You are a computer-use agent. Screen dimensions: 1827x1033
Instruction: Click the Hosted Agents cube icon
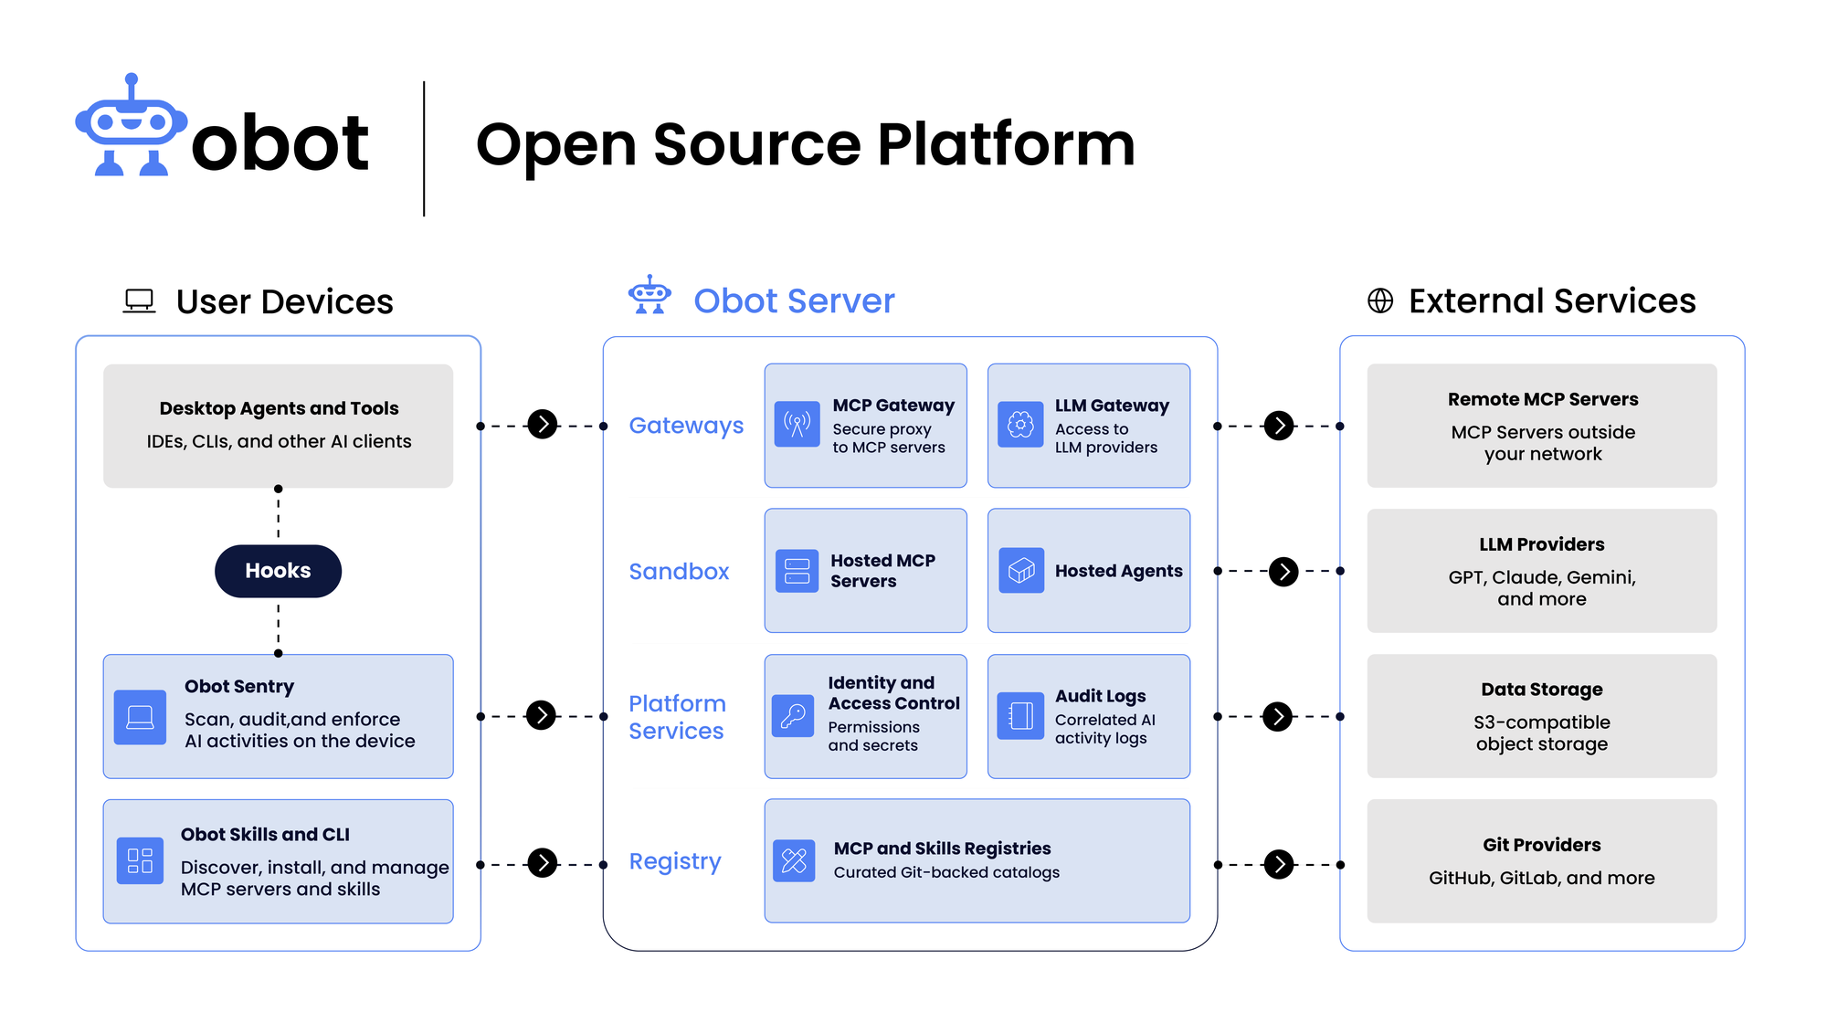click(1021, 571)
